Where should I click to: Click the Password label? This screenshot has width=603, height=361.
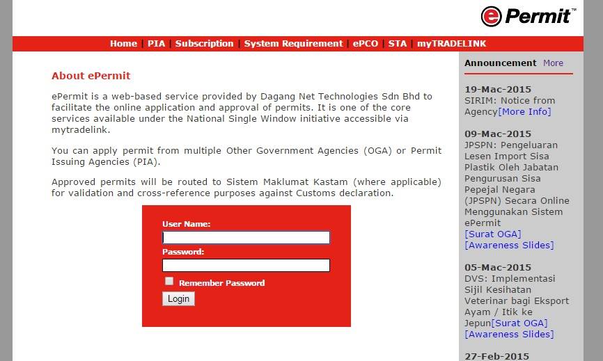point(183,252)
